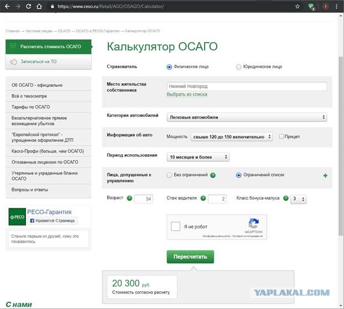Open Вопросы и ответы menu item
Viewport: 344px width, 309px height.
pos(49,190)
